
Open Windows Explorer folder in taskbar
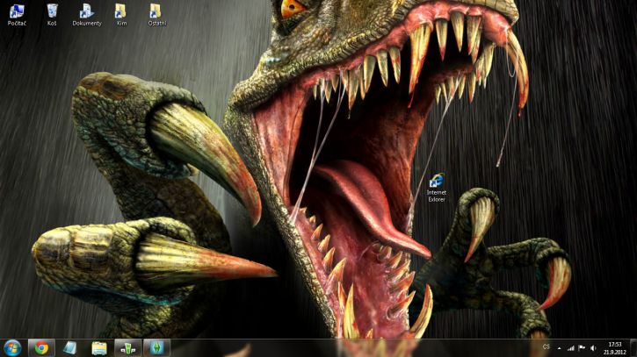[x=98, y=348]
